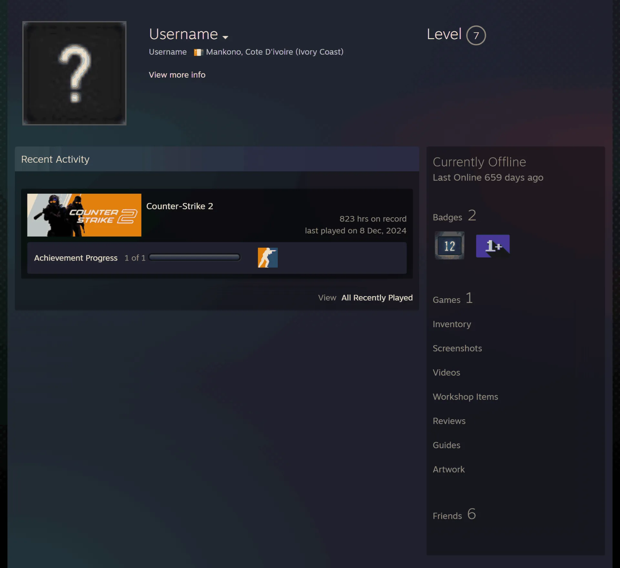Image resolution: width=620 pixels, height=568 pixels.
Task: Click the Achievement Progress bar
Action: [194, 257]
